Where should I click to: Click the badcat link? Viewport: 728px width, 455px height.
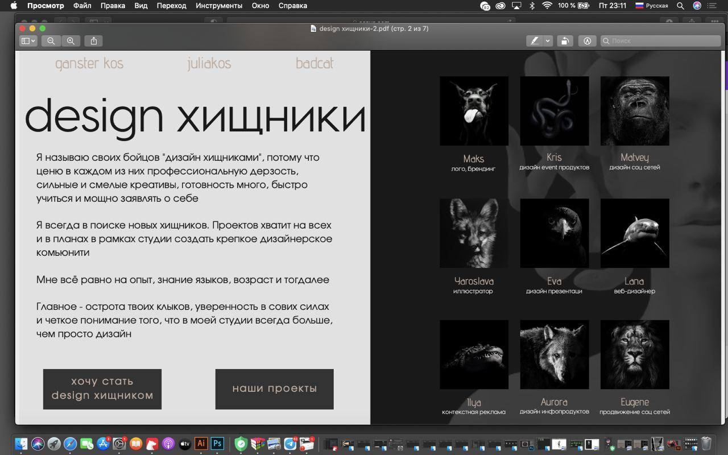coord(315,63)
